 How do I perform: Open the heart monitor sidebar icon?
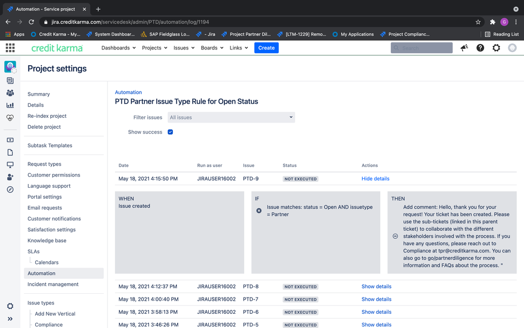[10, 118]
